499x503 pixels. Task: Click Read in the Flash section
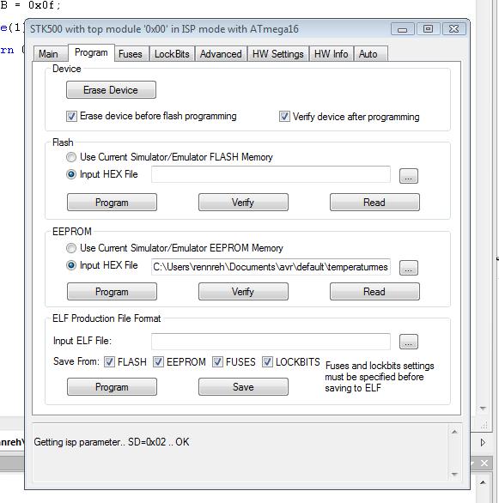click(374, 202)
